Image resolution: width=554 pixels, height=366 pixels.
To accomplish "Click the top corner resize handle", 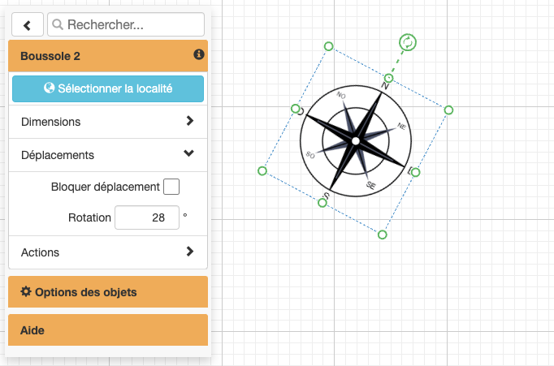I will coord(328,46).
